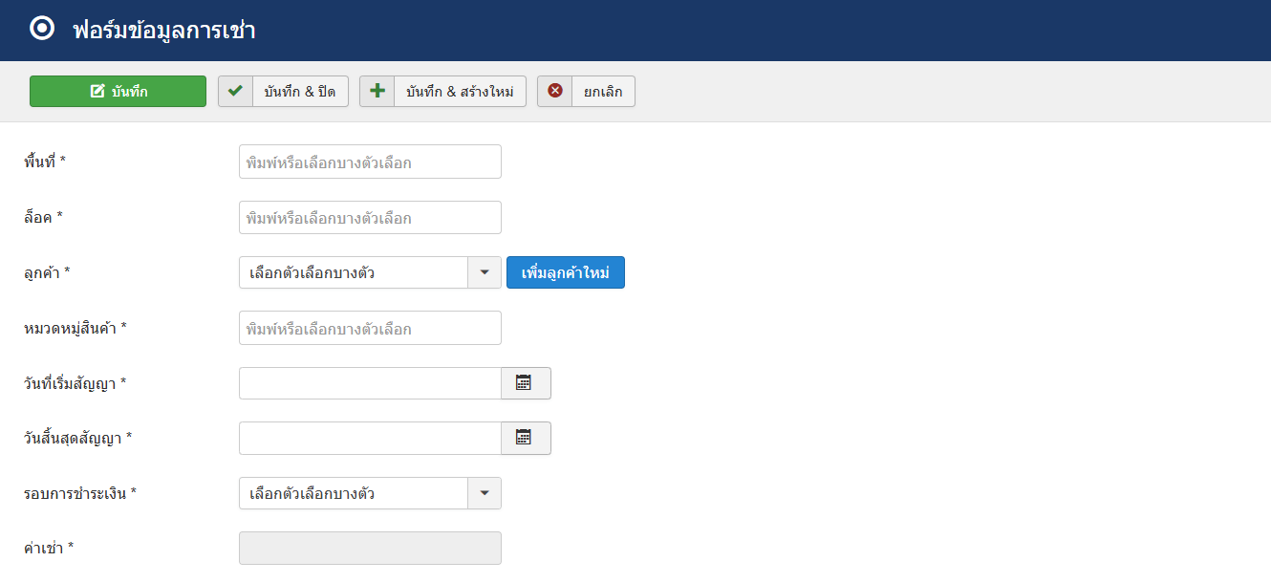Expand the รอบการชำระเงิน dropdown arrow
The width and height of the screenshot is (1271, 583).
pos(484,493)
